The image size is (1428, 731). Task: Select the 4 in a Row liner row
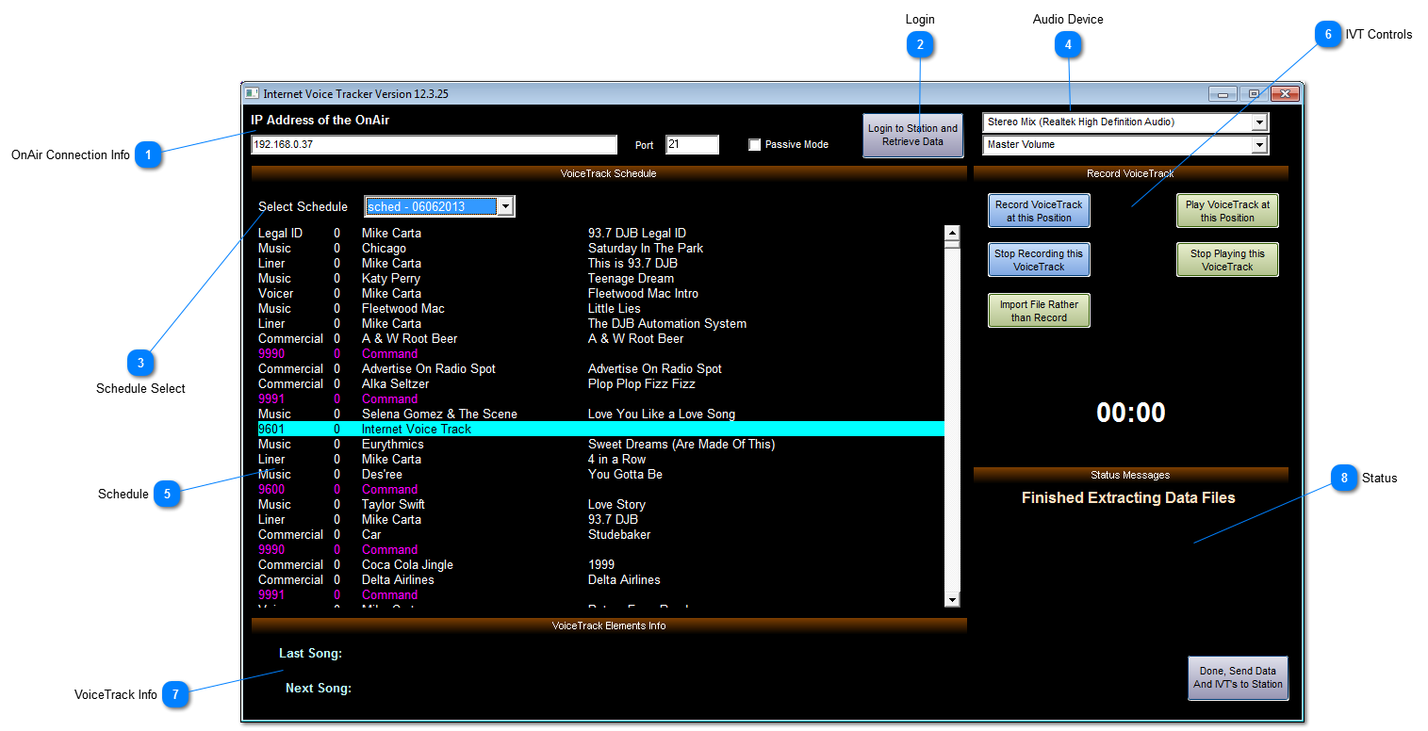click(600, 459)
